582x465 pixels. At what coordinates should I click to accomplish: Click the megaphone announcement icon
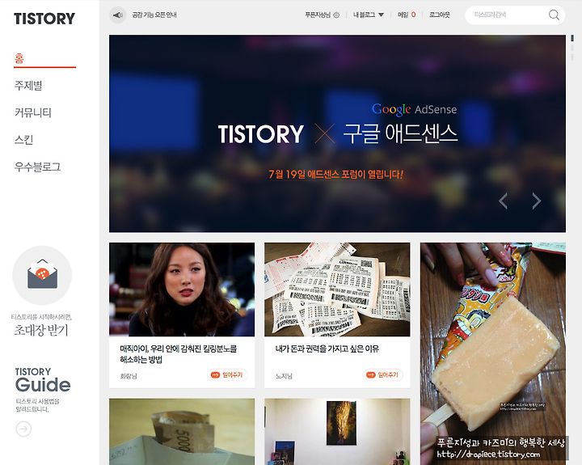click(x=118, y=15)
